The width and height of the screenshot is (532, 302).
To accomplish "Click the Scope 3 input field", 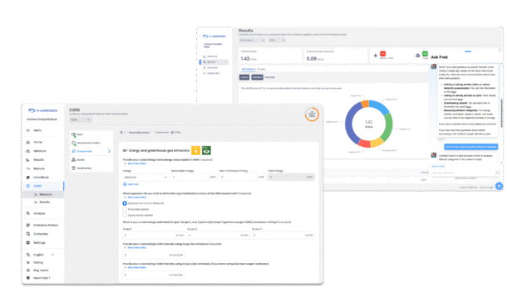I will click(x=283, y=236).
